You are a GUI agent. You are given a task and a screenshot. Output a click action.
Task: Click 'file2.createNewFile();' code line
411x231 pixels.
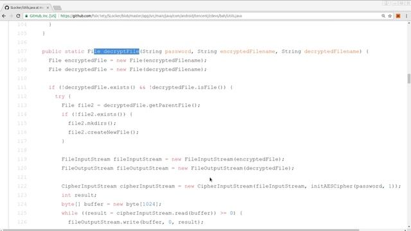pos(103,132)
